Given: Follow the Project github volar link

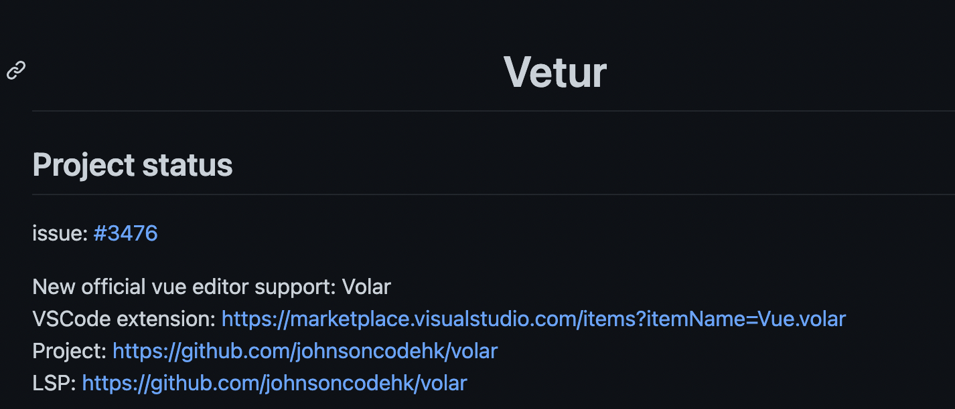Looking at the screenshot, I should point(305,351).
